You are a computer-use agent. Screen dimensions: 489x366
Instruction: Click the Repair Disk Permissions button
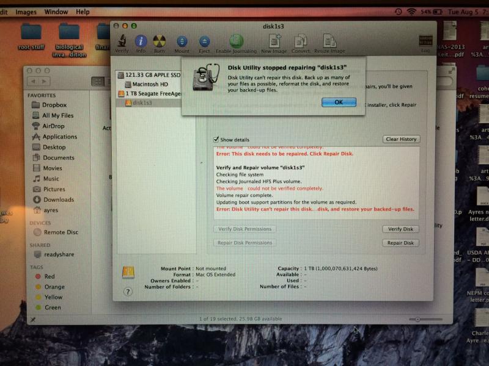tap(244, 243)
